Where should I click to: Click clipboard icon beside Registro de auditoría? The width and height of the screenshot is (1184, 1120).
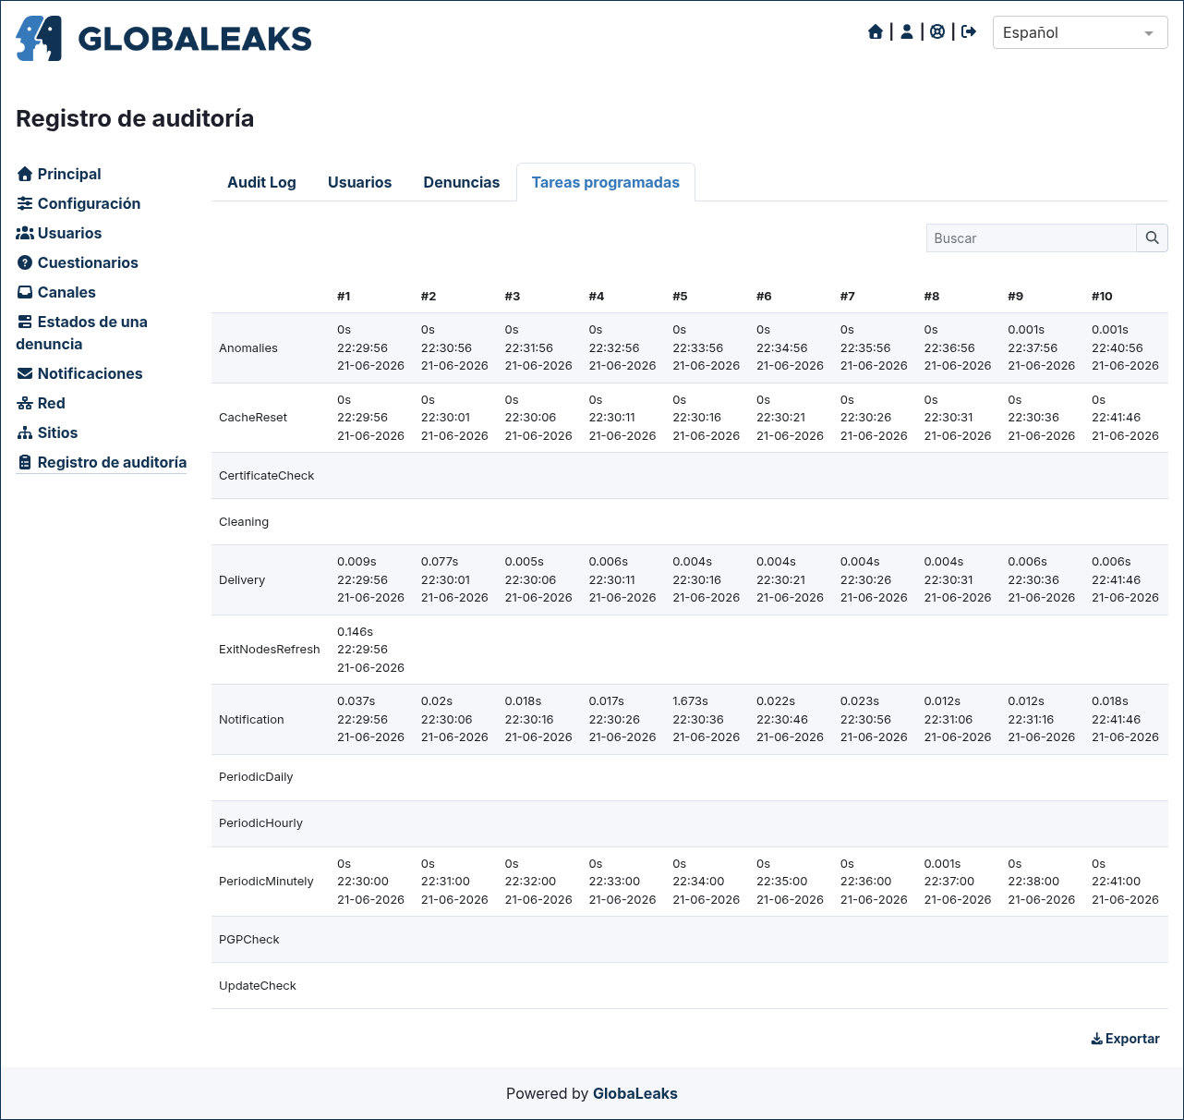click(25, 462)
